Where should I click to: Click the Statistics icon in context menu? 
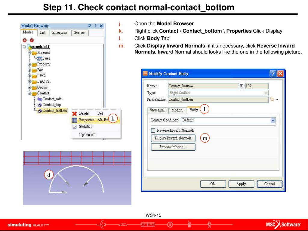(x=75, y=127)
